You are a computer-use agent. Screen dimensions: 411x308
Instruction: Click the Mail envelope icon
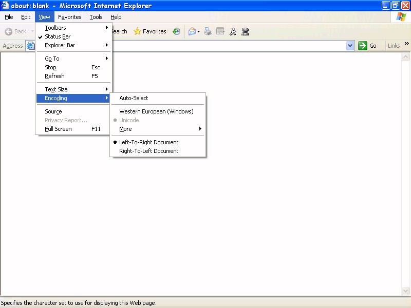[192, 31]
